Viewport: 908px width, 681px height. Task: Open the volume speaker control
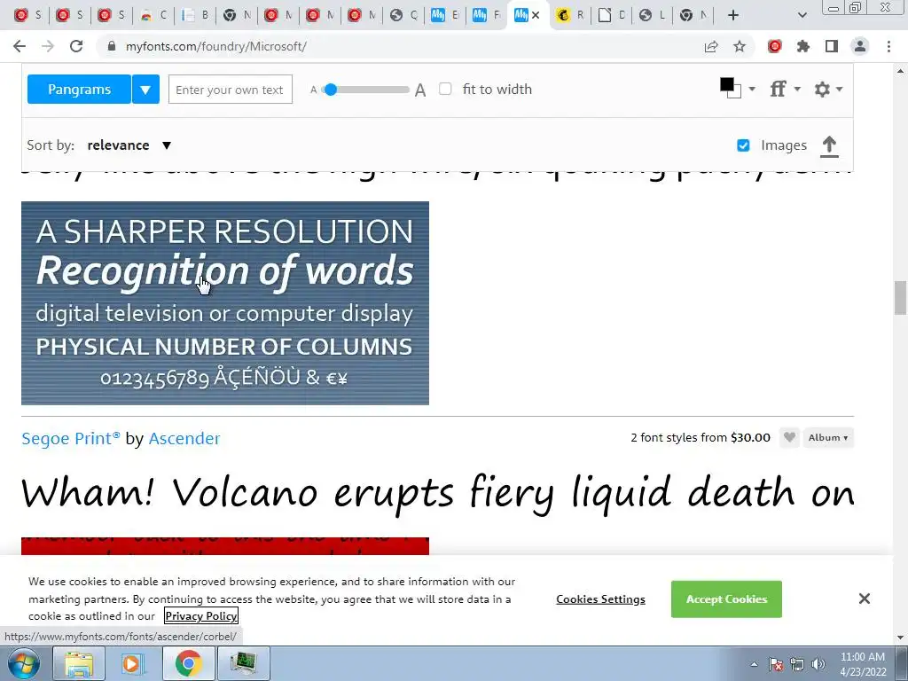click(x=818, y=664)
